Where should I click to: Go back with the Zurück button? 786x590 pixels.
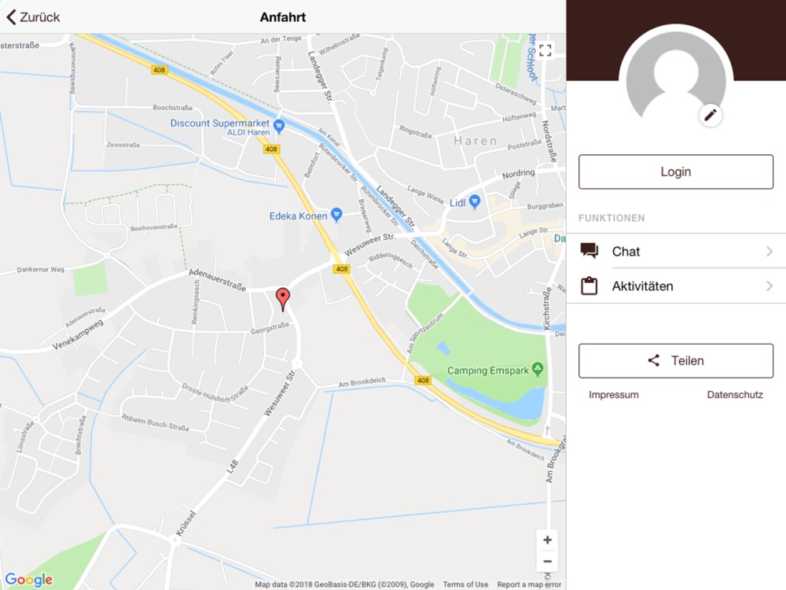coord(33,17)
